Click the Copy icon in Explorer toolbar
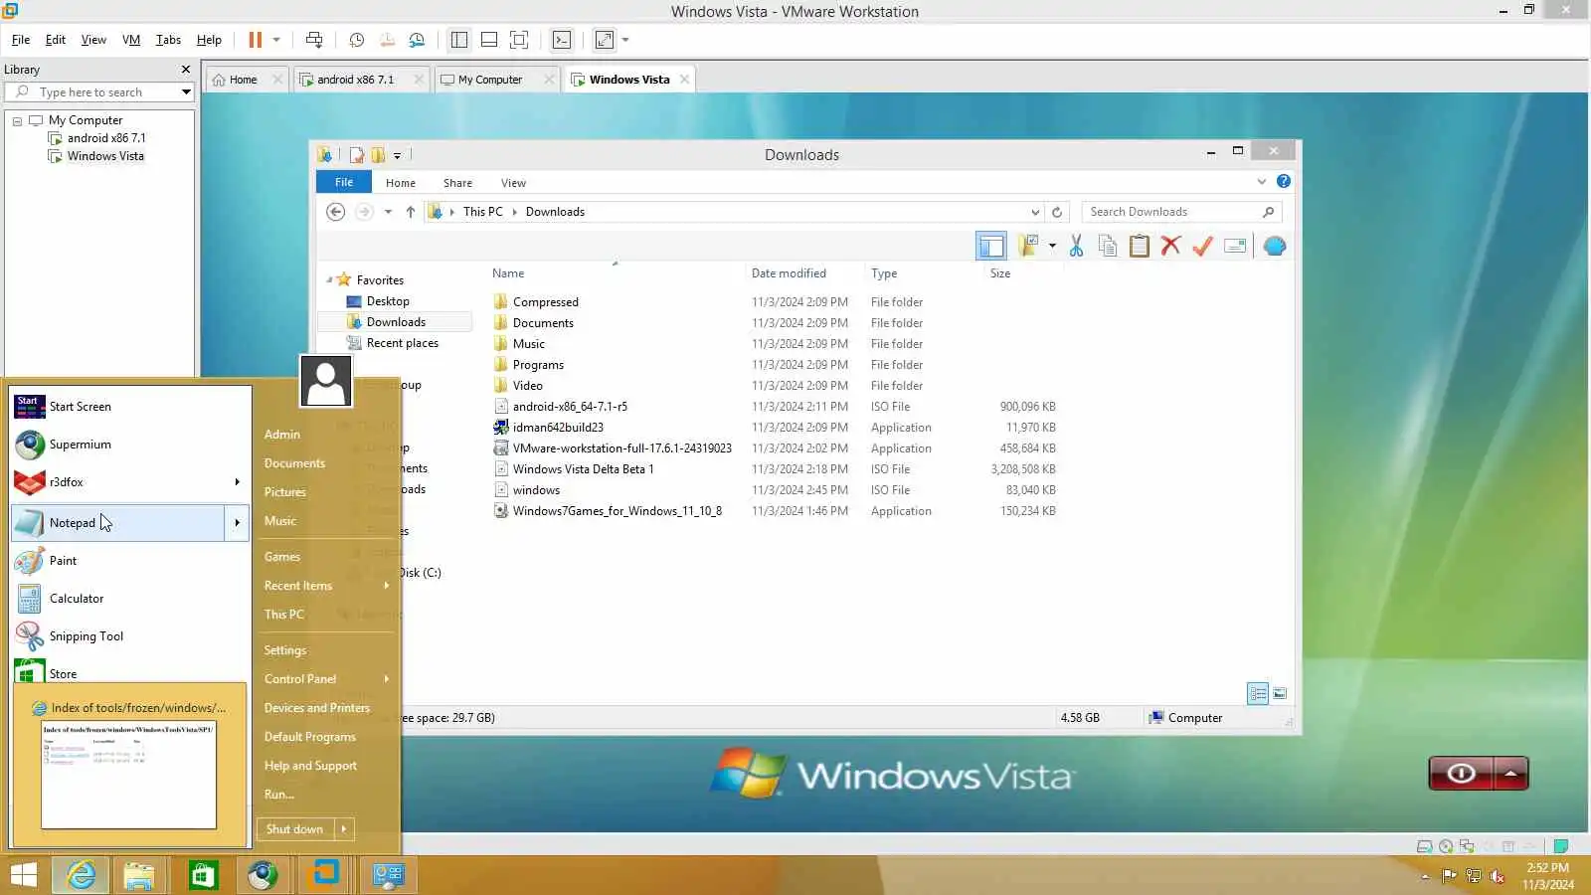The width and height of the screenshot is (1591, 895). (x=1108, y=246)
